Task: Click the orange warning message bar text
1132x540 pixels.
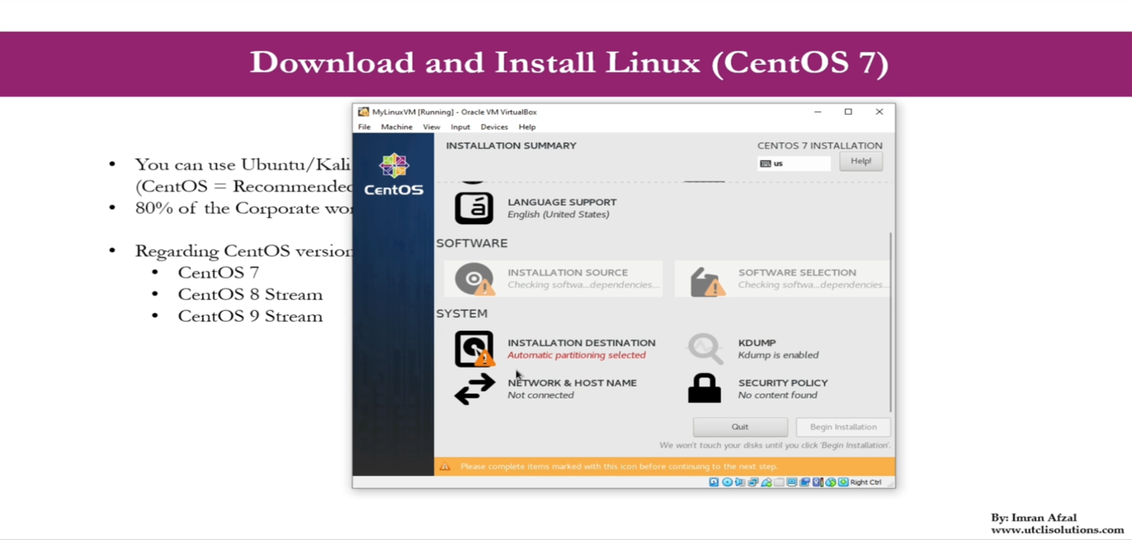Action: [619, 466]
